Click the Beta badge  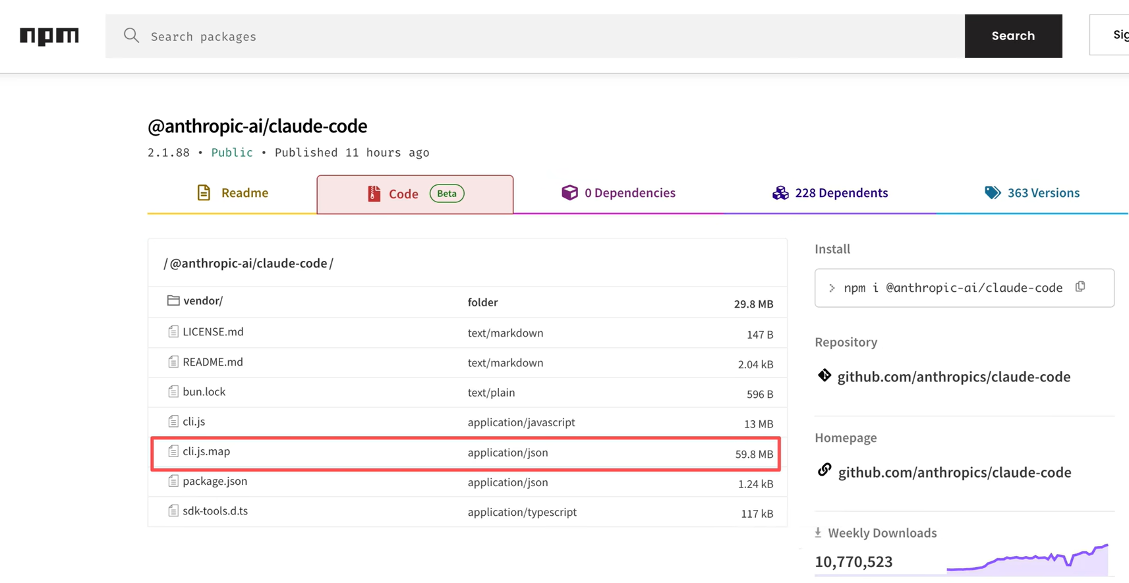[x=447, y=194]
